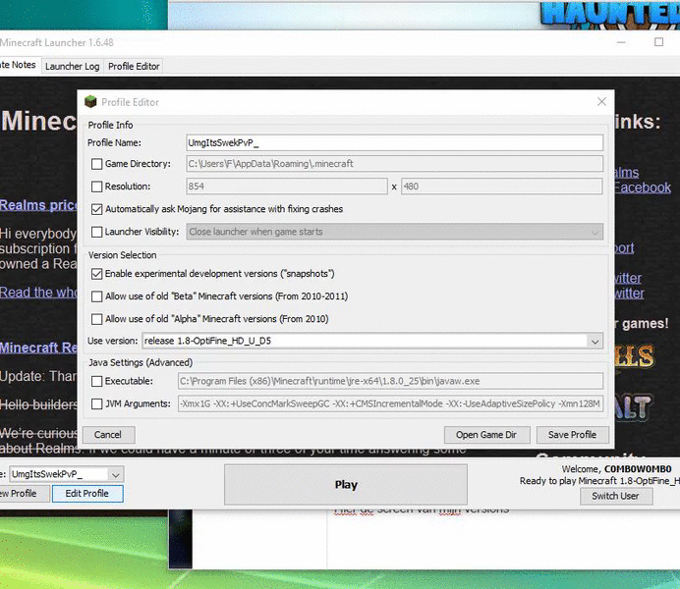Click the Game Directory path field
680x589 pixels.
click(395, 164)
